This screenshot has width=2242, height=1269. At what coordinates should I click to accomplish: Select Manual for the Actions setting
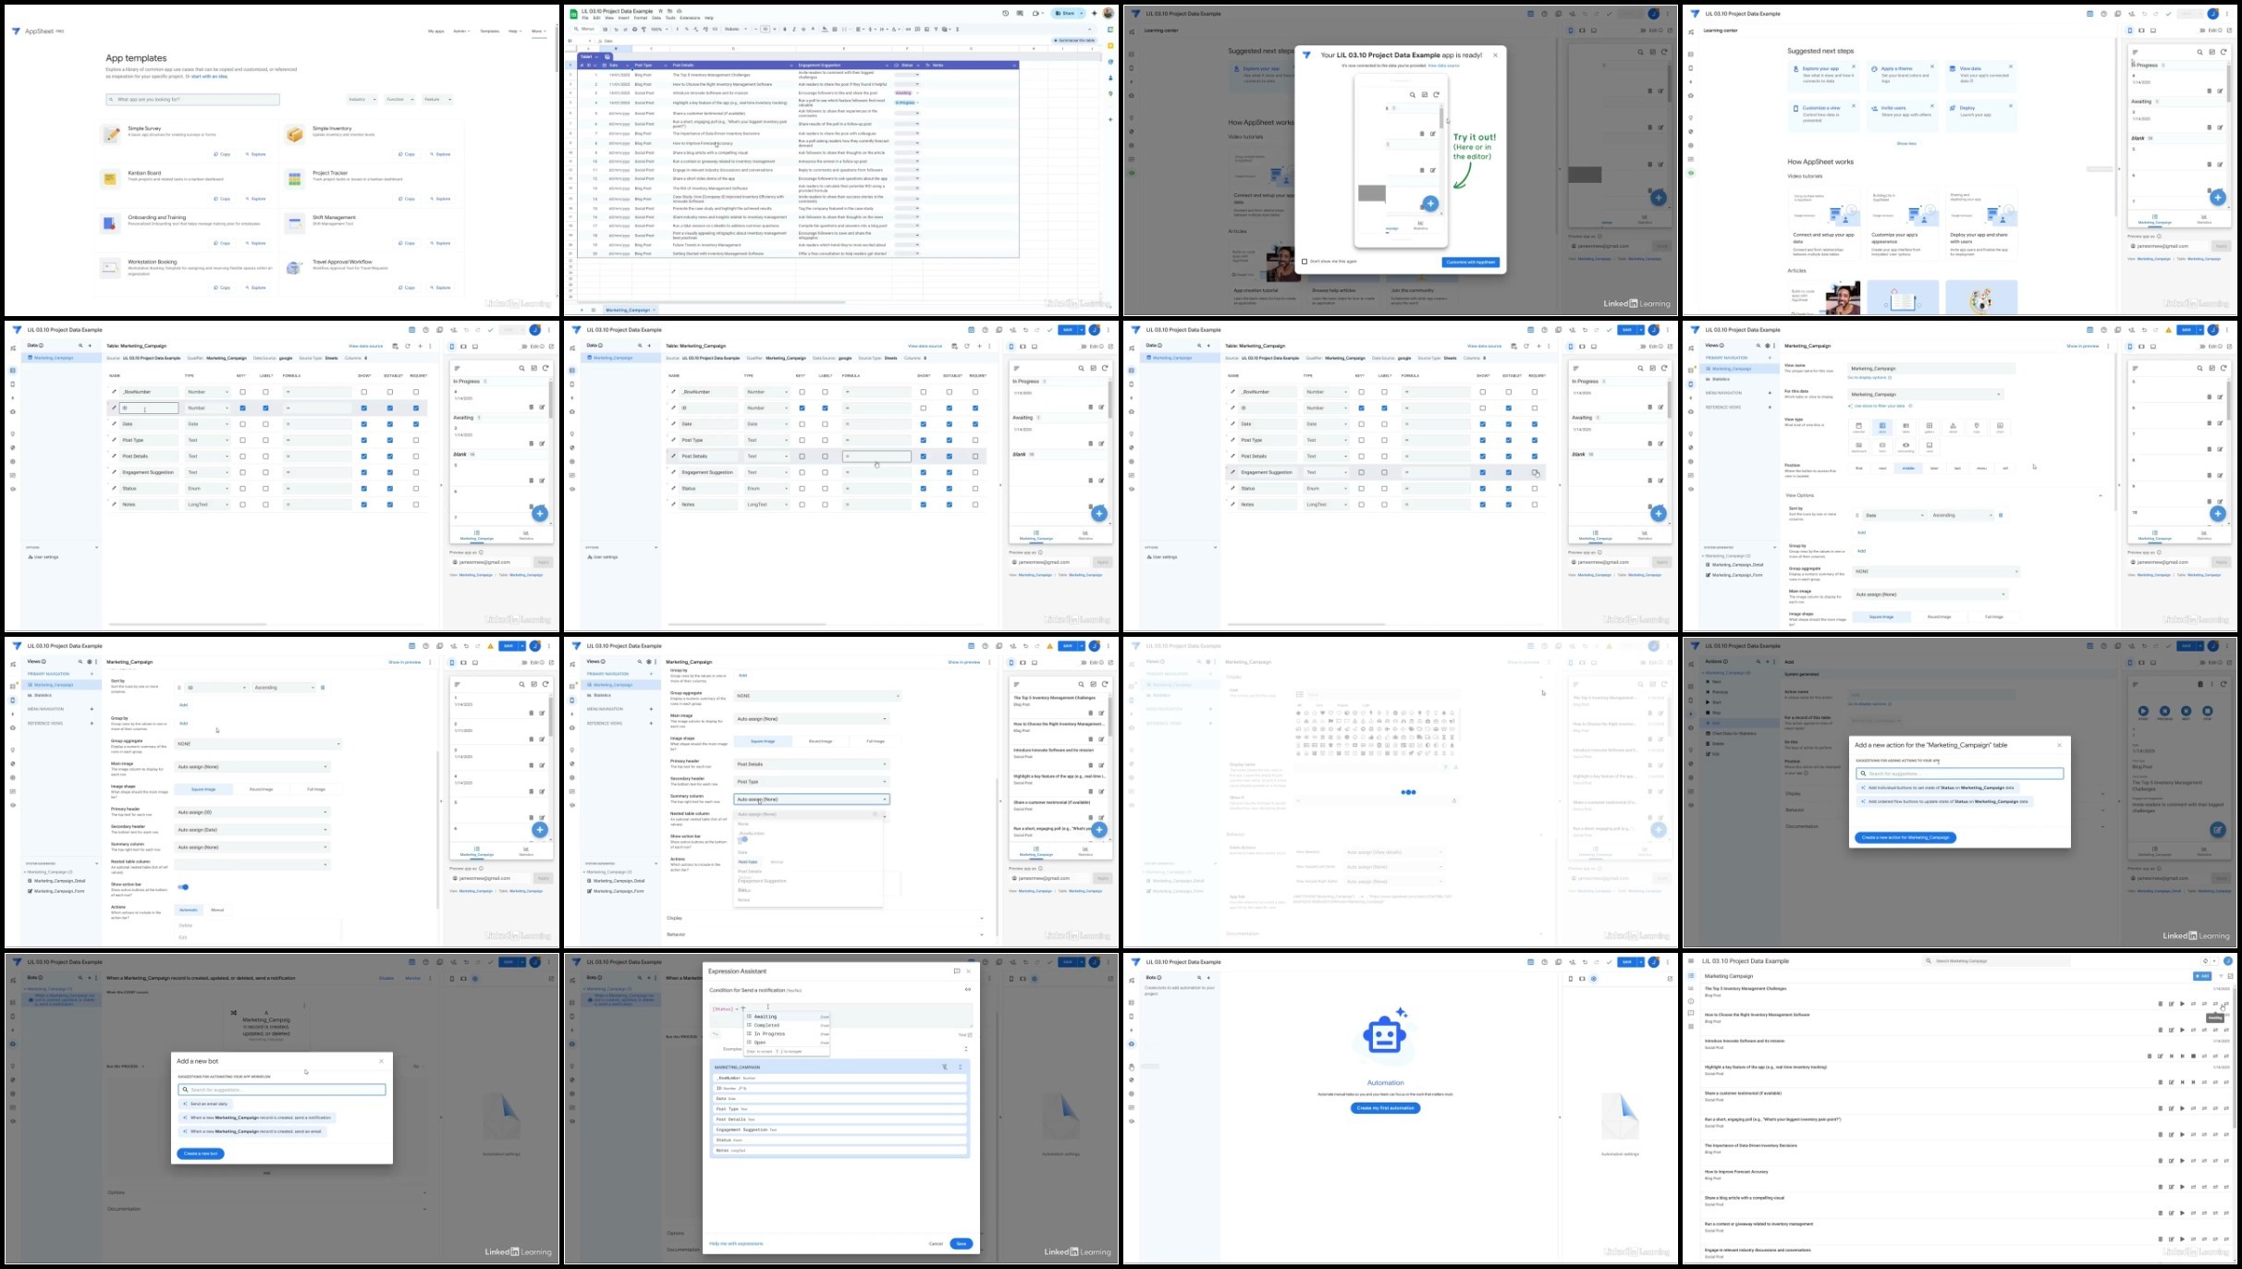(217, 910)
